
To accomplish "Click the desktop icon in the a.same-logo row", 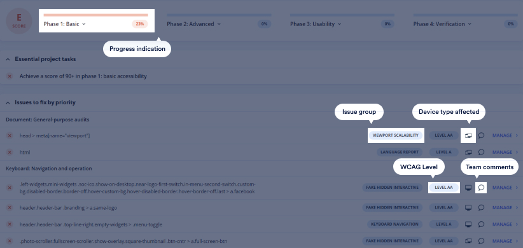I will tap(468, 208).
